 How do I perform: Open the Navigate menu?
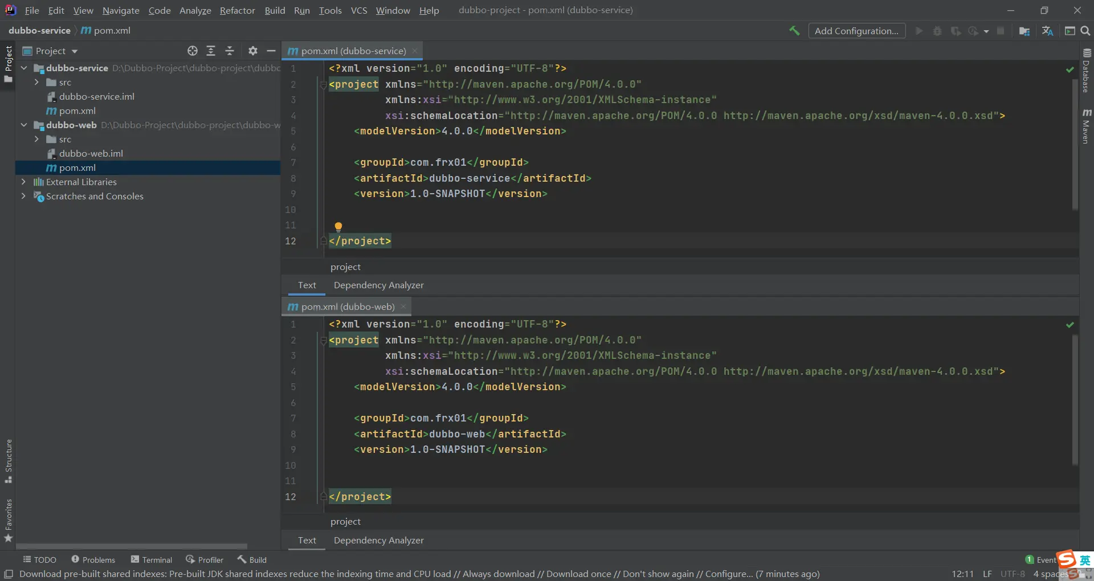[x=121, y=10]
